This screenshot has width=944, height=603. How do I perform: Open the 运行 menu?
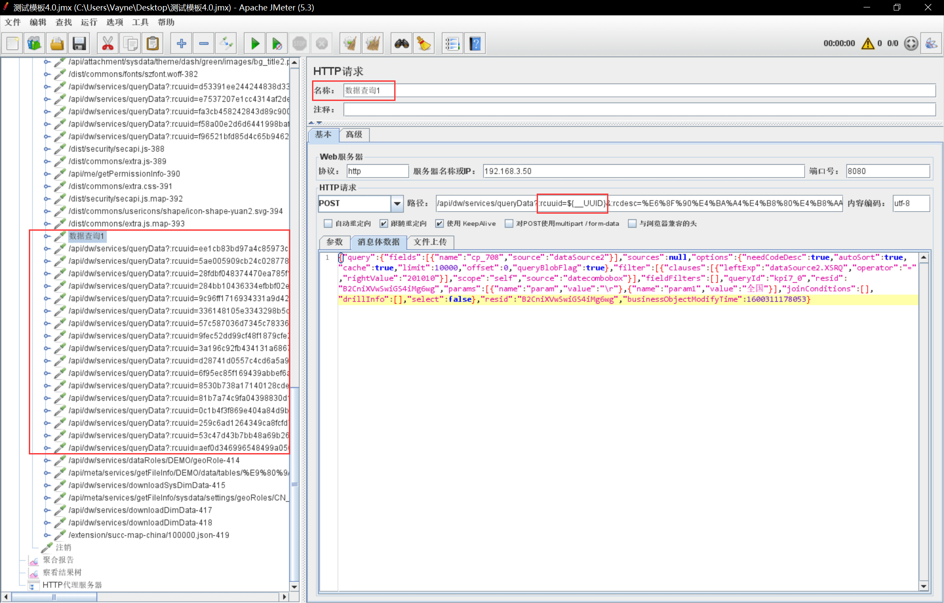pyautogui.click(x=89, y=22)
